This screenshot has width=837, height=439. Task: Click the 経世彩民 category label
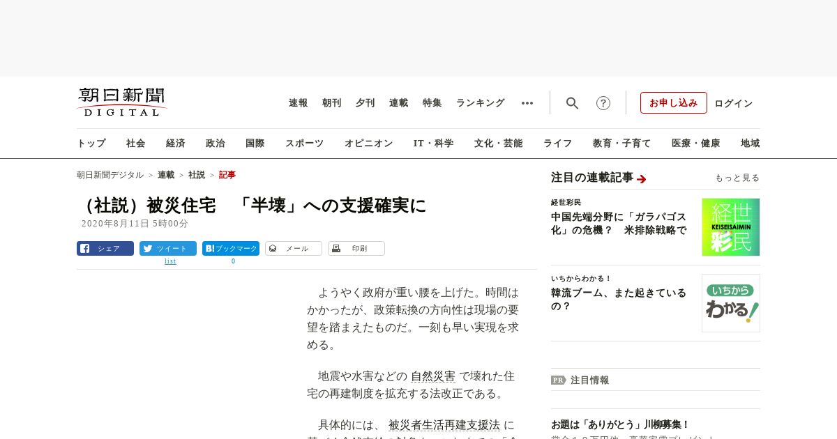coord(566,202)
